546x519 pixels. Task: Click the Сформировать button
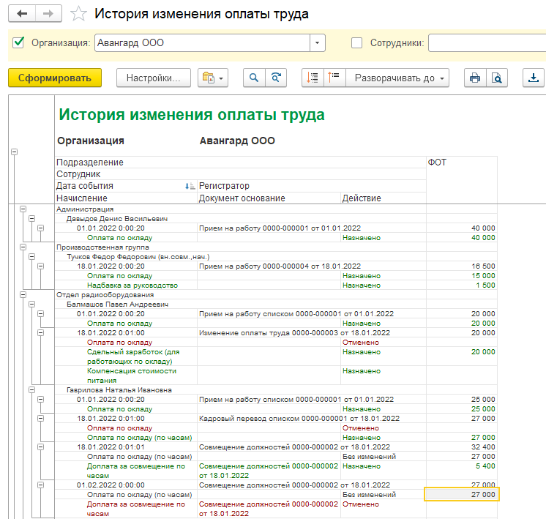[x=55, y=78]
